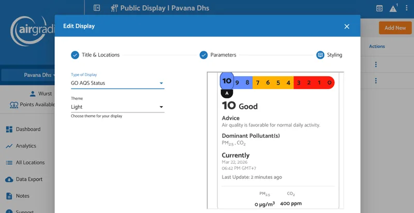Expand Pavana Dhs place selector
The width and height of the screenshot is (414, 213).
tap(39, 75)
